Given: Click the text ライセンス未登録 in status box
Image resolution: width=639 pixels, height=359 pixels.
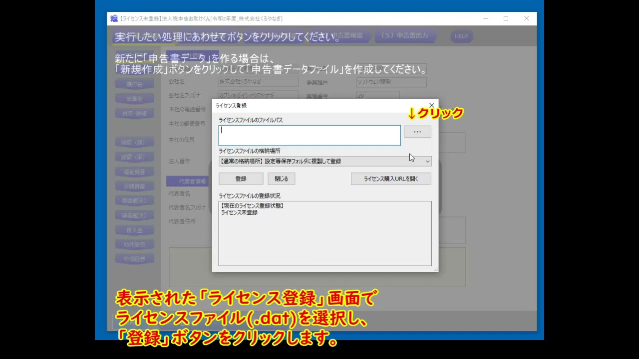Looking at the screenshot, I should [x=239, y=212].
